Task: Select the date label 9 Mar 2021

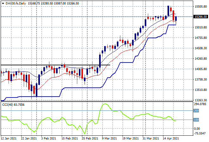Action: click(109, 139)
